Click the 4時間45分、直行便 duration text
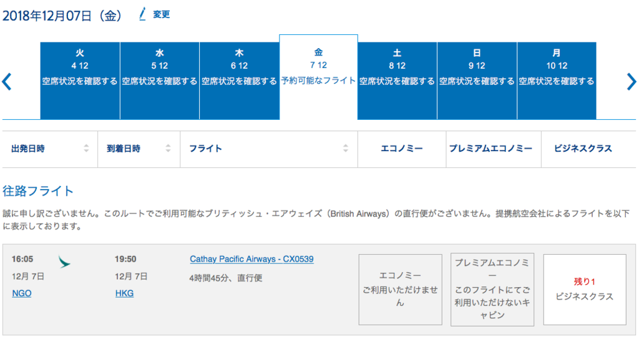The image size is (639, 339). coord(226,278)
